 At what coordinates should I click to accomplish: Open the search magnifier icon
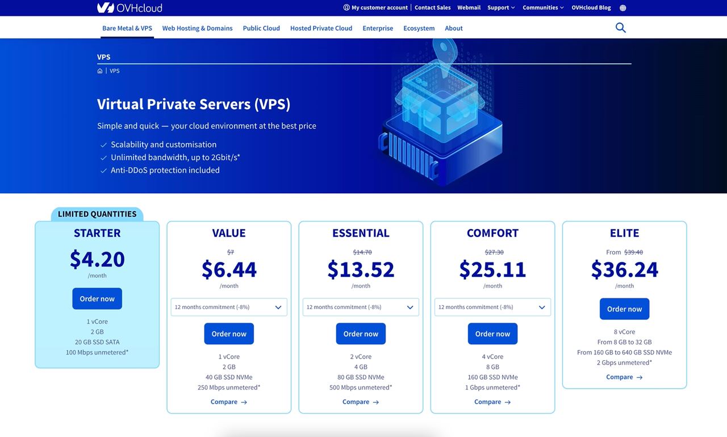tap(620, 28)
